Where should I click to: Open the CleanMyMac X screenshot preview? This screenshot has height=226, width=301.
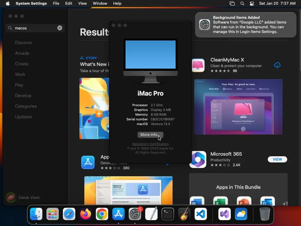[238, 107]
